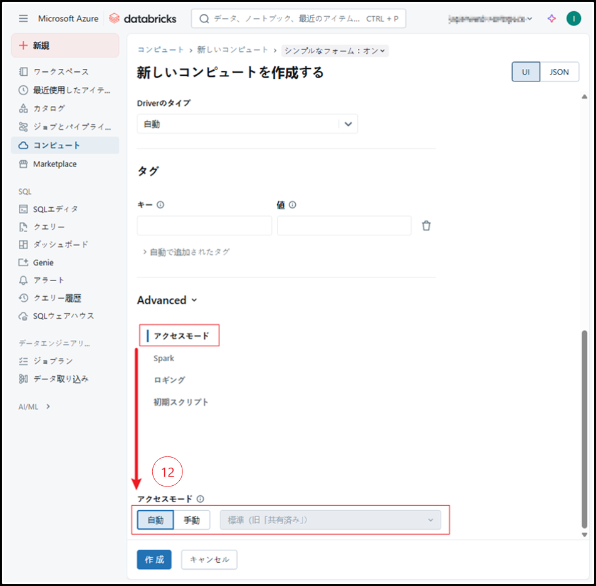
Task: Set access mode to 手動
Action: click(x=192, y=520)
